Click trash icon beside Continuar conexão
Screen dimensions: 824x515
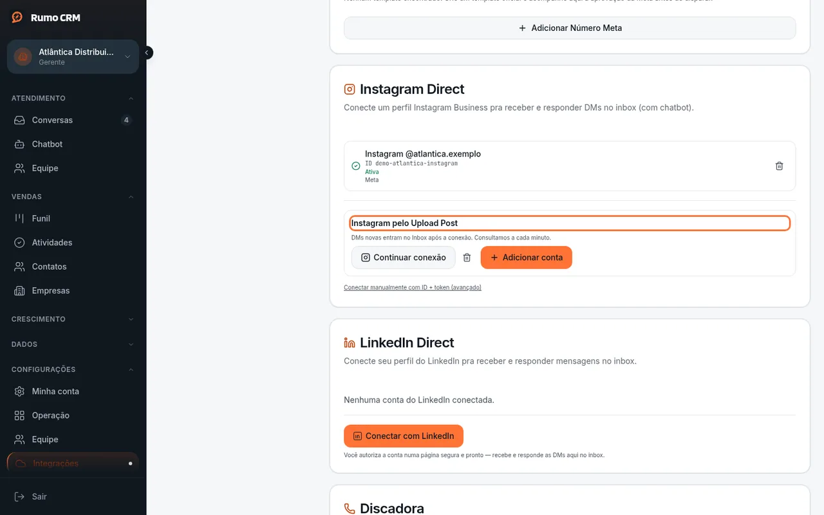(467, 257)
